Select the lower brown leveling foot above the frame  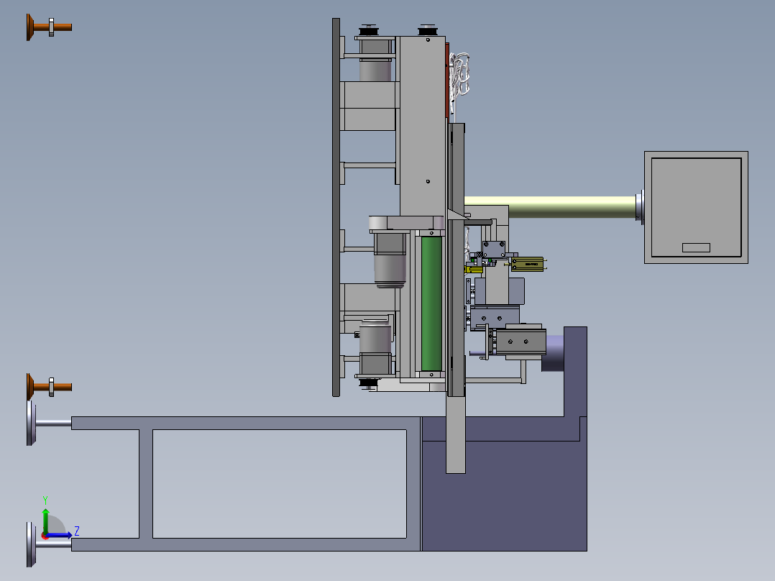49,387
